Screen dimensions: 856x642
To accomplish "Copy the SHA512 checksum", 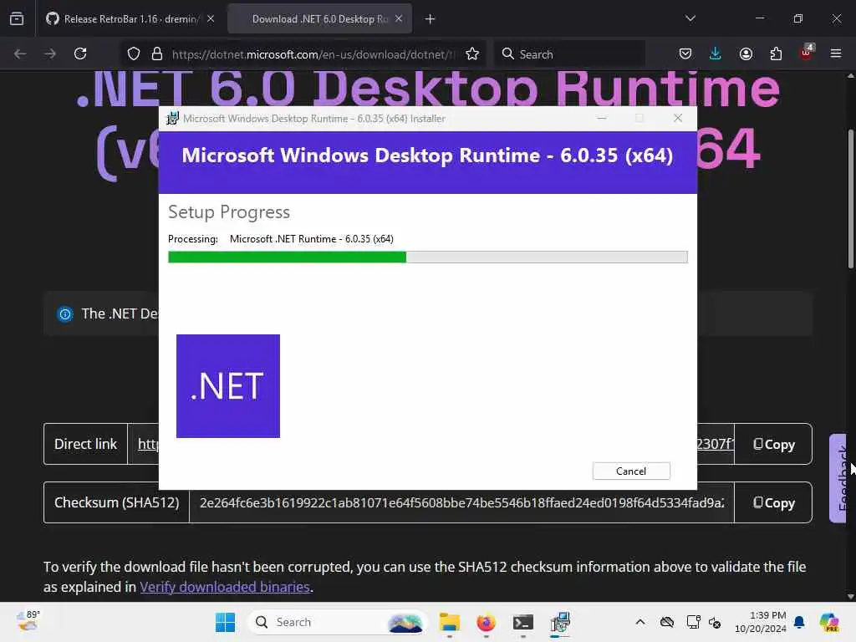I will pyautogui.click(x=773, y=502).
